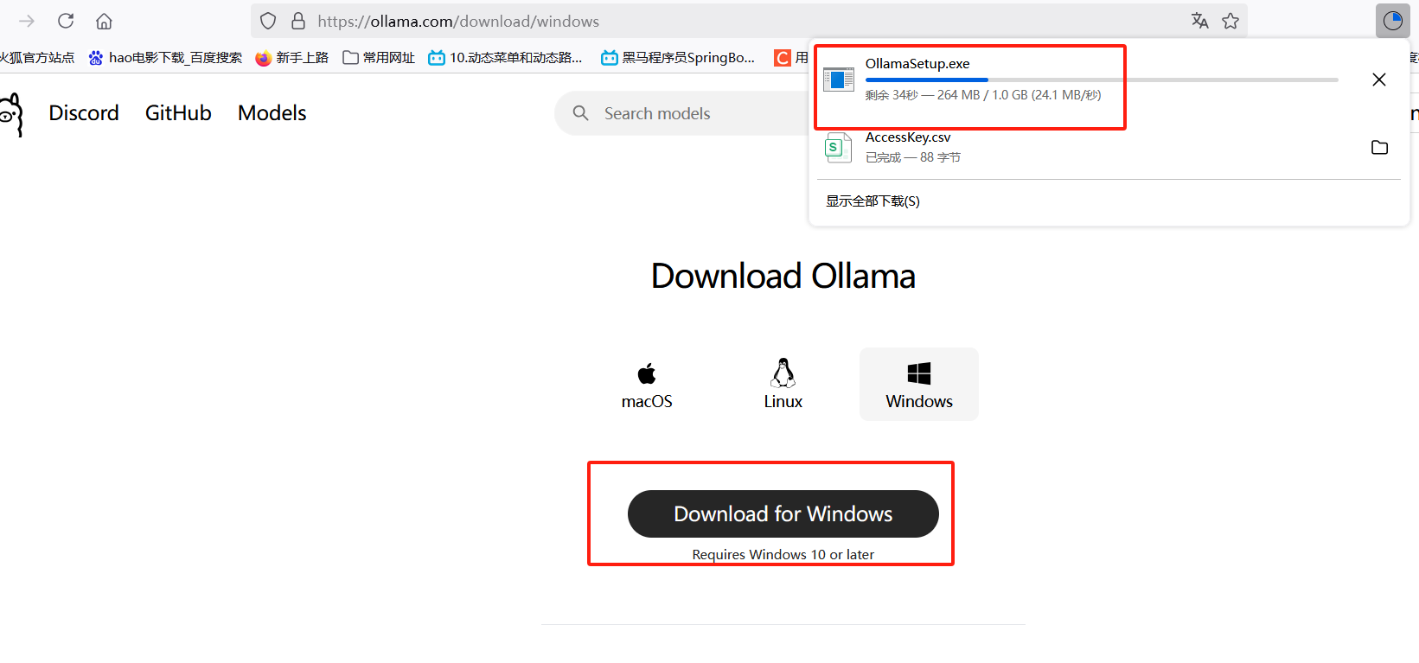Click the shield tracking protection icon
Viewport: 1419px width, 663px height.
[x=268, y=21]
